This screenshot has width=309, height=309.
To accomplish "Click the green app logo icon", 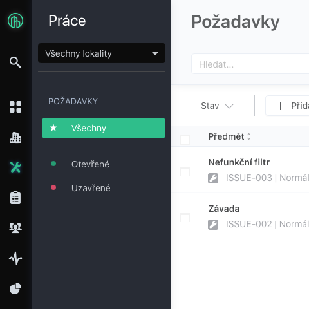I will tap(15, 21).
